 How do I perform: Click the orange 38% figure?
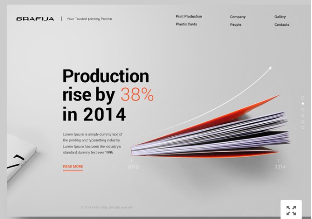tap(137, 95)
